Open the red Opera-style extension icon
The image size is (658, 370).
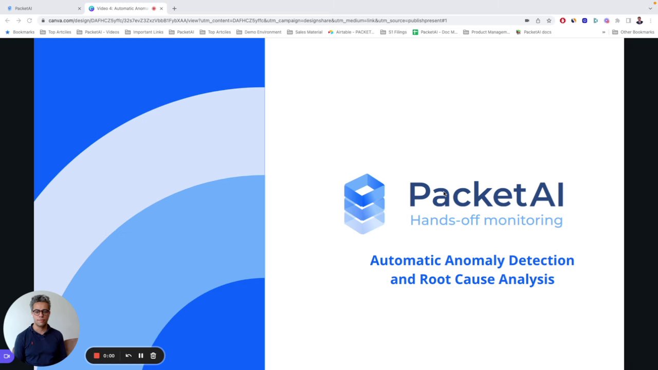coord(562,21)
